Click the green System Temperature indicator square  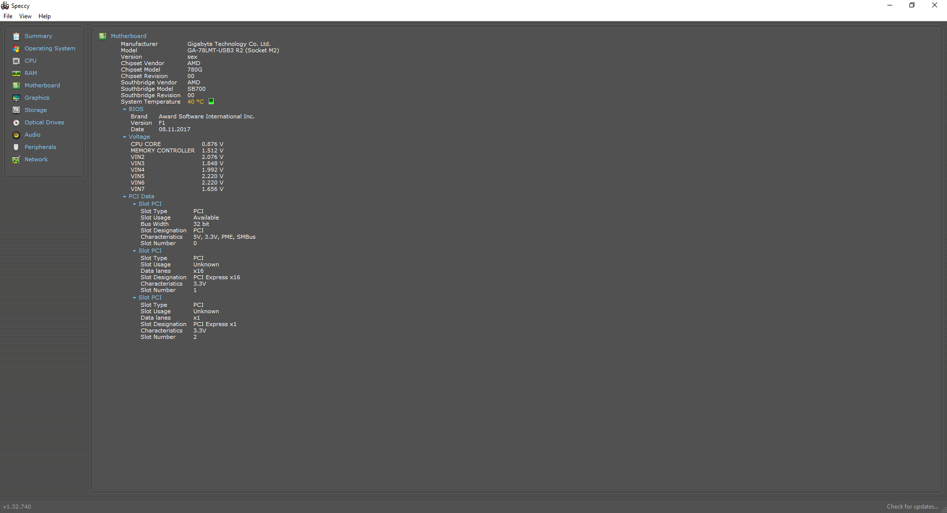click(211, 101)
